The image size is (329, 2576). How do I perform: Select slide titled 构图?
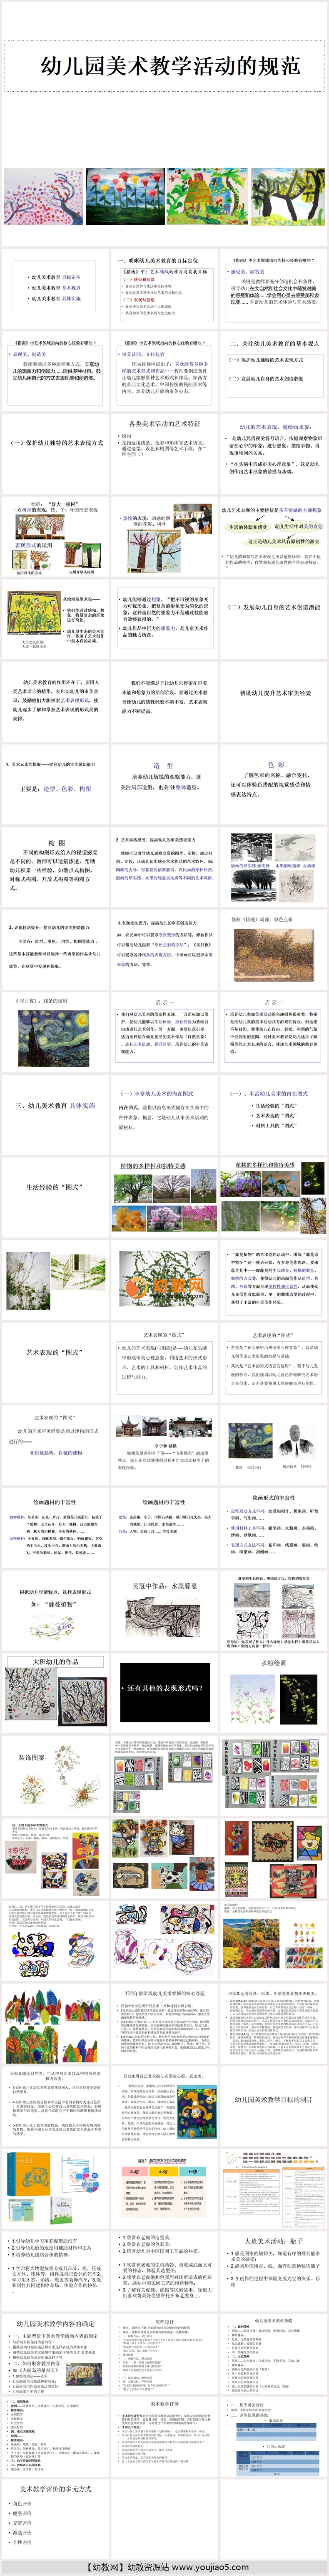pos(55,866)
